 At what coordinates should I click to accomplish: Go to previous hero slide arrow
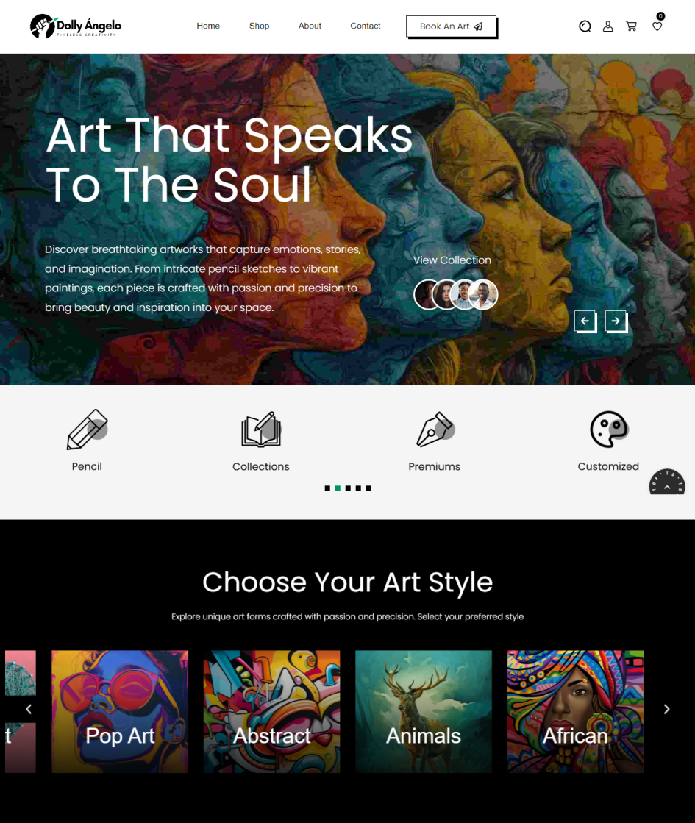tap(585, 321)
